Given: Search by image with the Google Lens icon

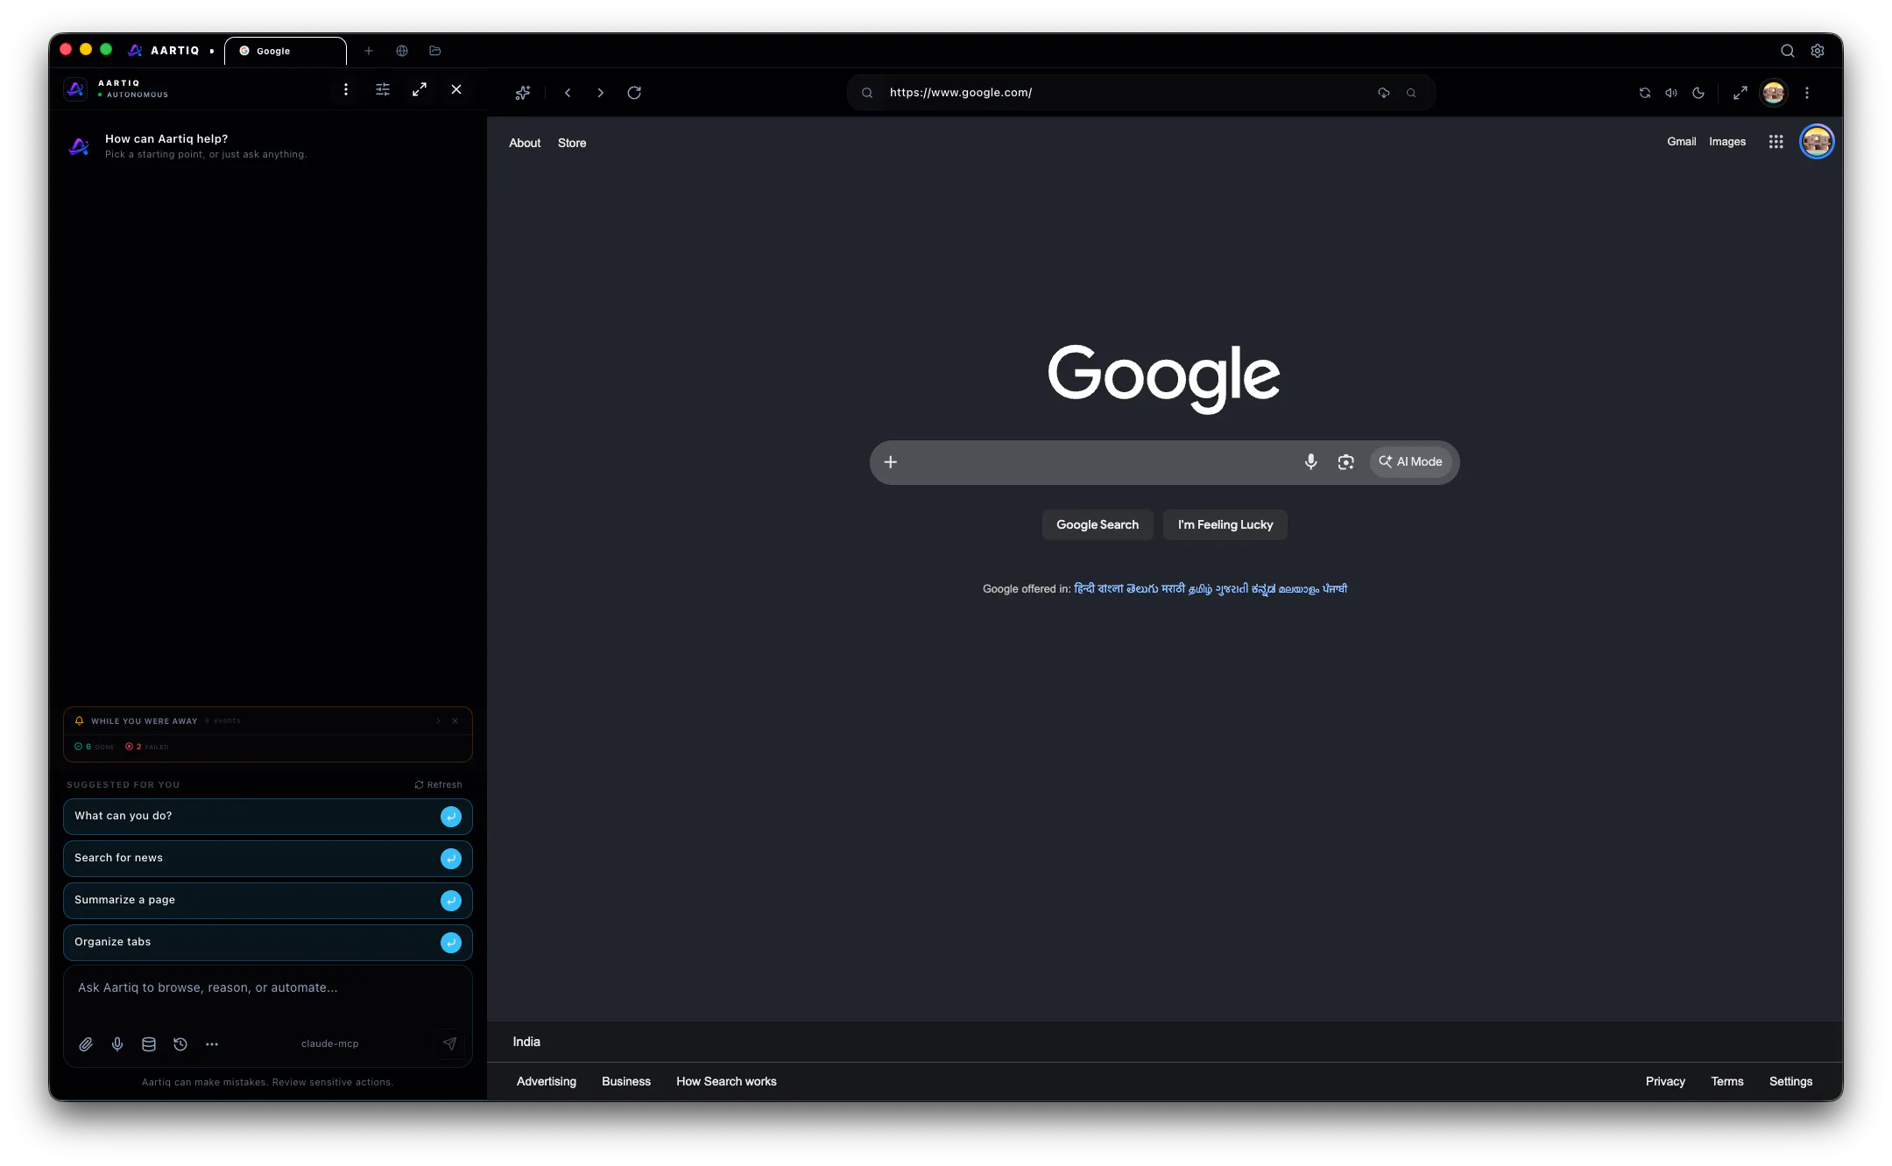Looking at the screenshot, I should 1346,462.
